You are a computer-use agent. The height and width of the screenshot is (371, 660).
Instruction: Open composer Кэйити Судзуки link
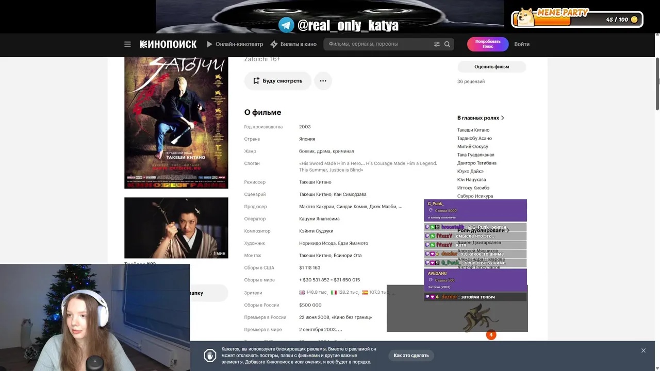point(316,231)
